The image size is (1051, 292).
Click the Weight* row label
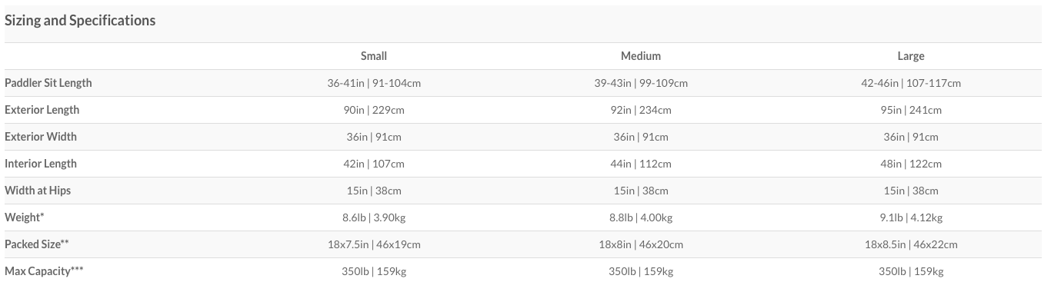click(x=25, y=217)
